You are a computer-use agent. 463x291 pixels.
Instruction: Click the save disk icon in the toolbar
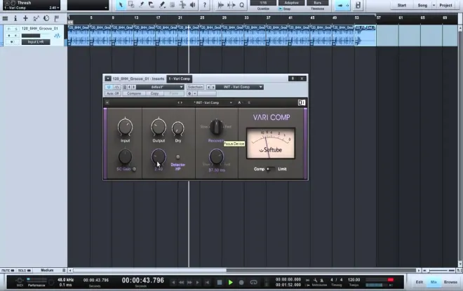pyautogui.click(x=358, y=5)
